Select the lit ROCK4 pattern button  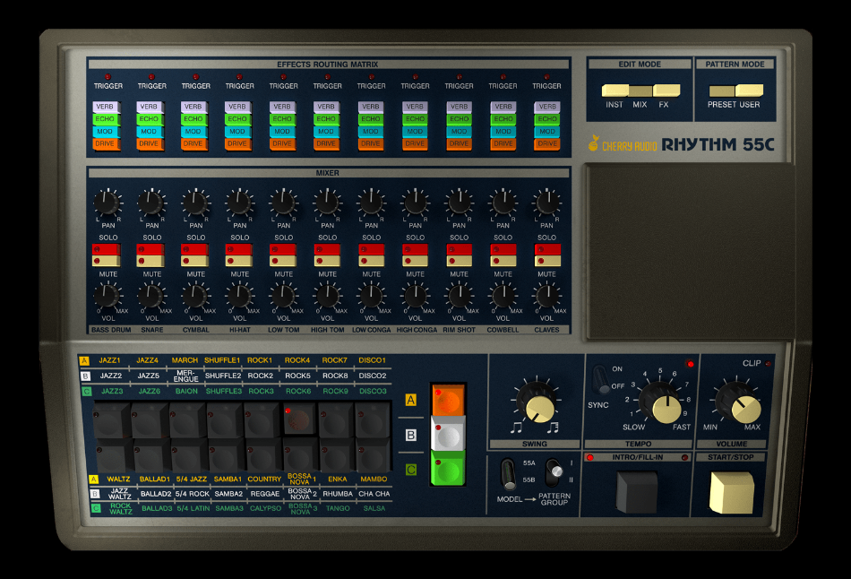click(x=299, y=419)
